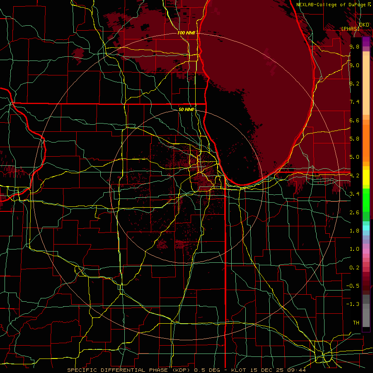Viewport: 373px width, 373px height.
Task: Click the -0.5 scale value
Action: [353, 286]
